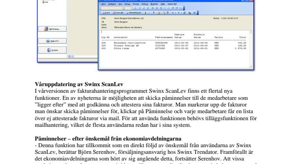Click the Välj företag button
The height and width of the screenshot is (164, 293).
click(x=52, y=29)
